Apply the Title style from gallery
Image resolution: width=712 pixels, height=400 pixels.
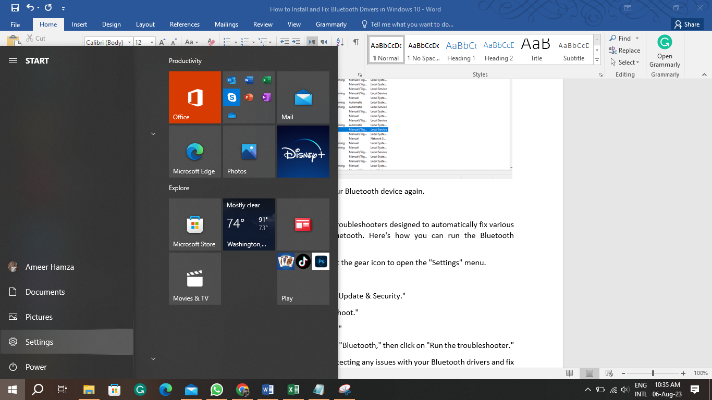[x=536, y=50]
